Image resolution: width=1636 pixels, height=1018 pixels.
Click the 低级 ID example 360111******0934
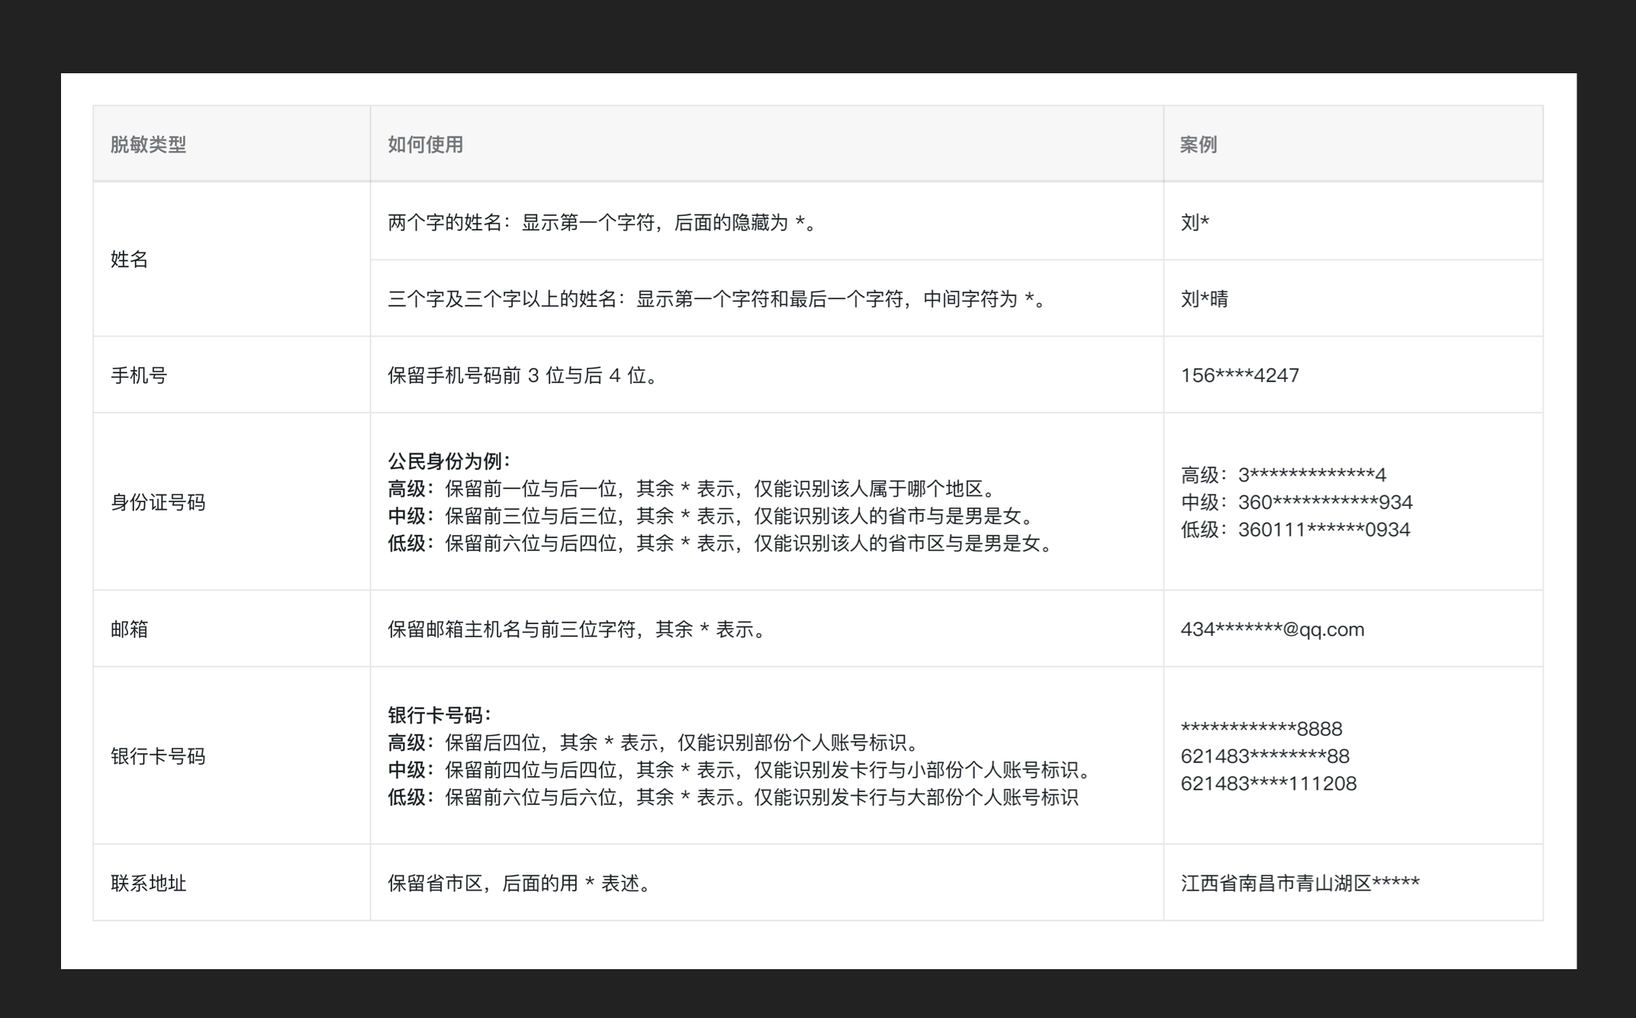coord(1323,530)
